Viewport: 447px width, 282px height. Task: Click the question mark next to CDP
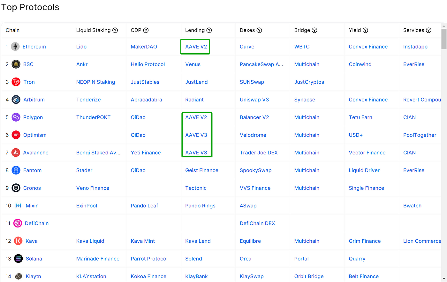point(146,30)
